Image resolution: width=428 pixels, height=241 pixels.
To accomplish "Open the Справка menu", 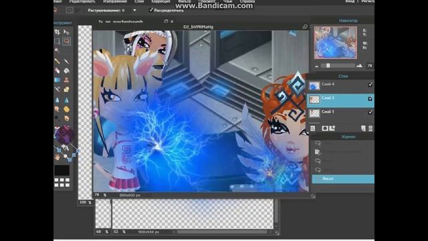I will coord(247,1).
